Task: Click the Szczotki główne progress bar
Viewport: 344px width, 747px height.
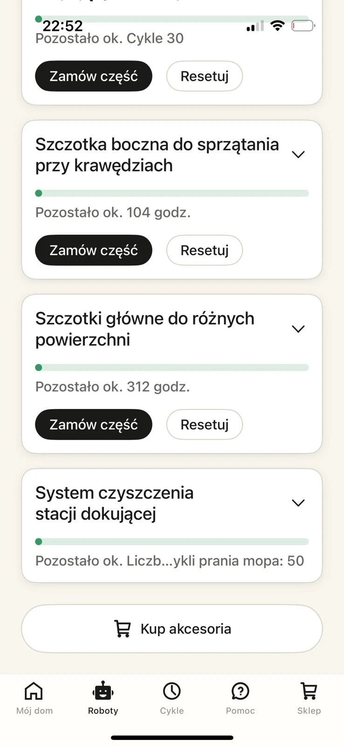Action: pyautogui.click(x=172, y=367)
